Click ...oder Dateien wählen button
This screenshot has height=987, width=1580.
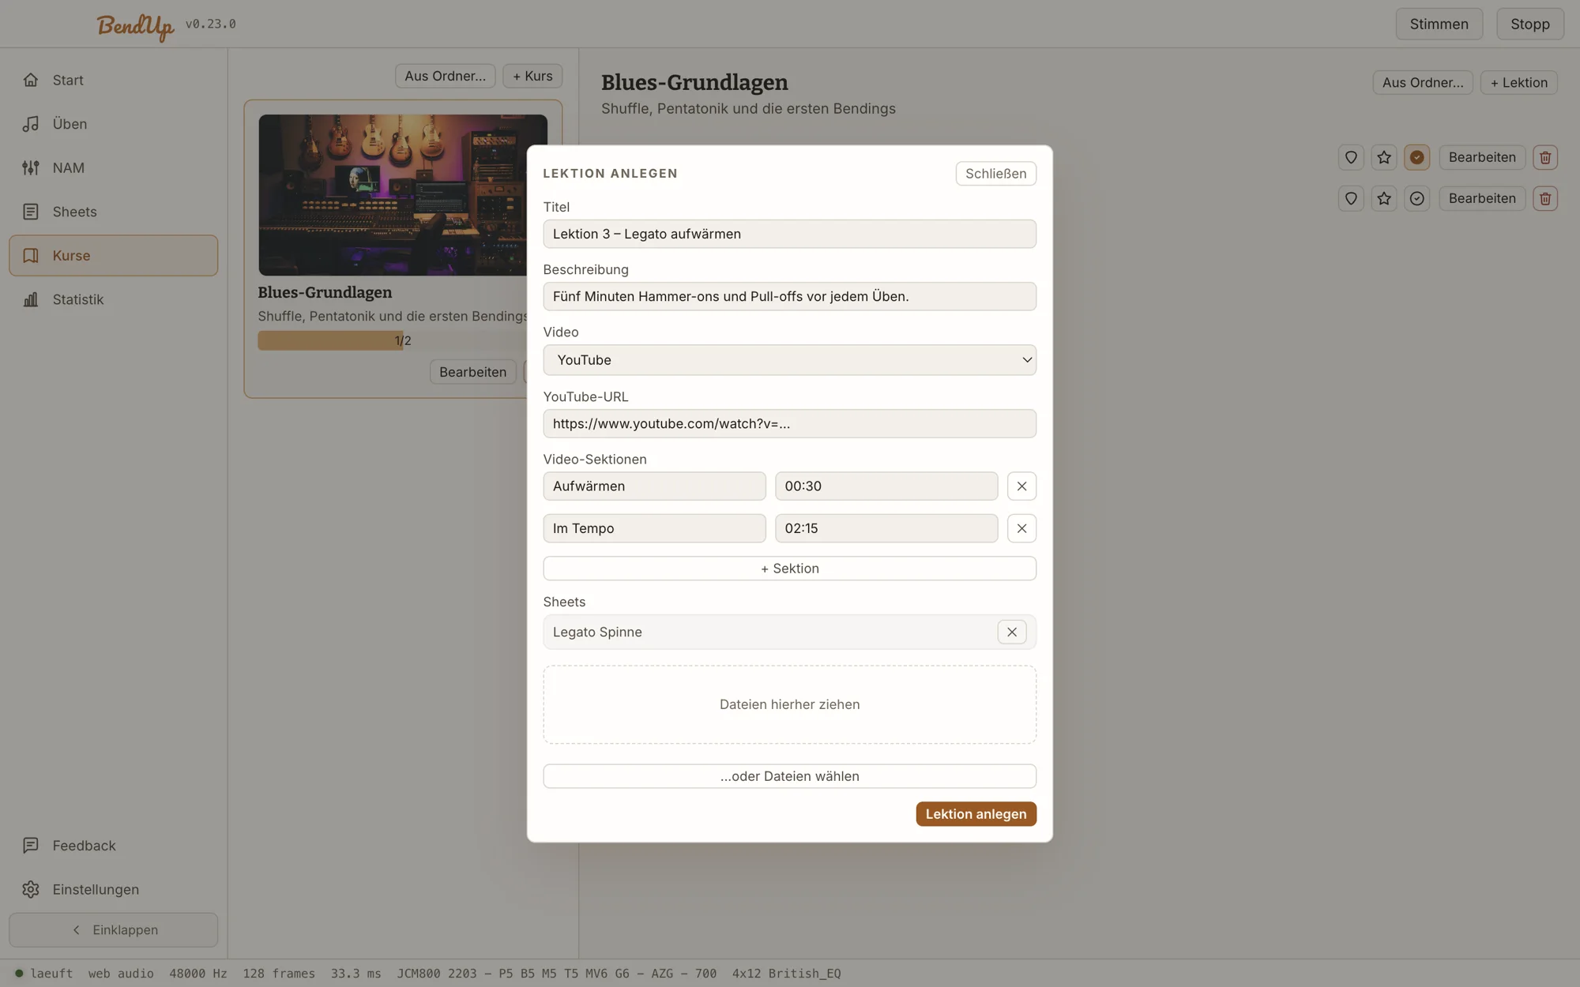pos(789,776)
